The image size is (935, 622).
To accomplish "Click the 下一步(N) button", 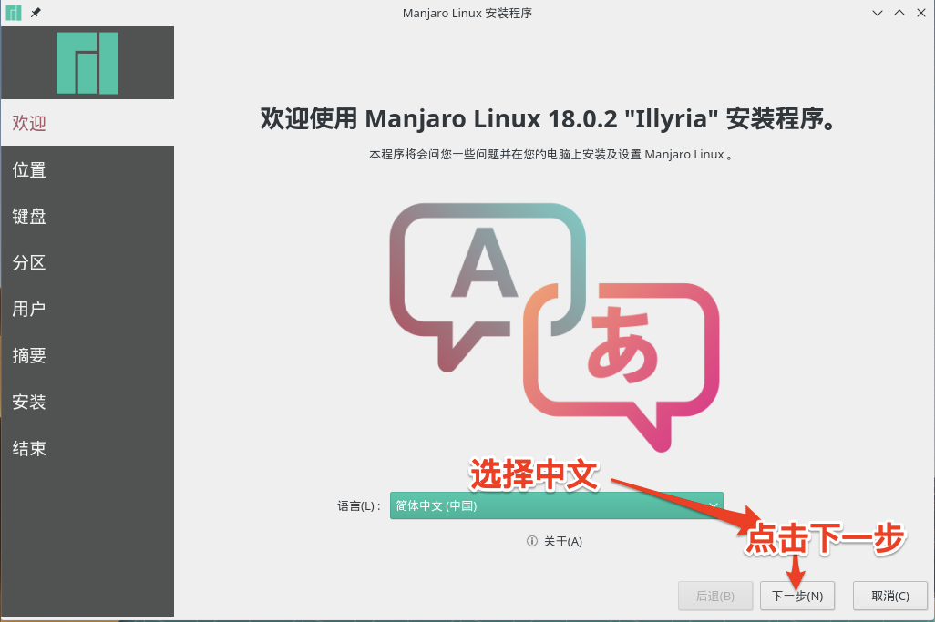I will (797, 596).
